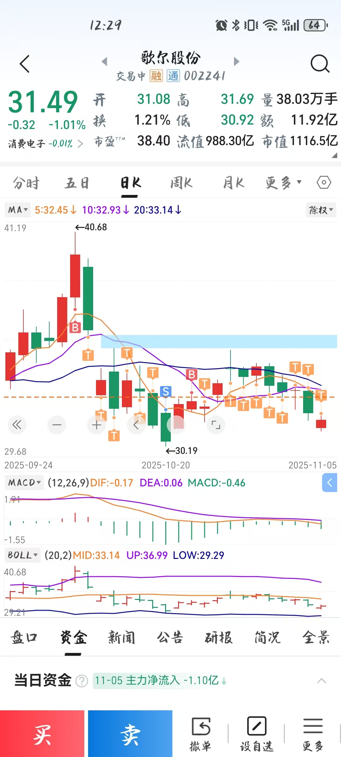This screenshot has width=341, height=757.
Task: Tap the blue S sell marker
Action: [166, 391]
